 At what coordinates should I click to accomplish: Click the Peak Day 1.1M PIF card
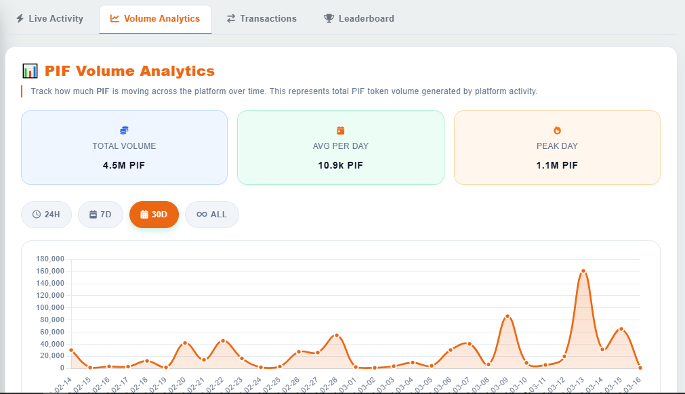[x=557, y=148]
